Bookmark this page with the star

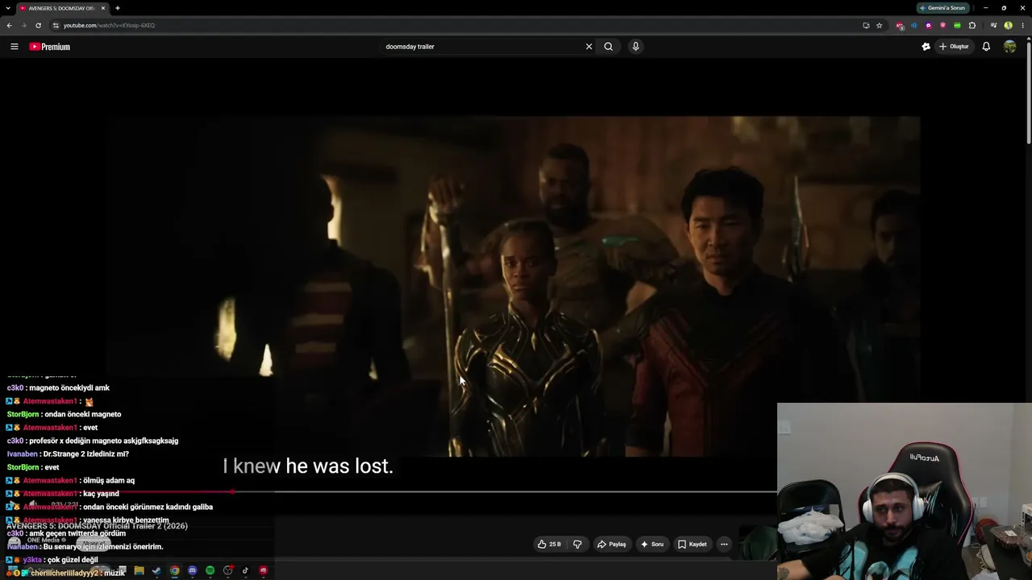click(x=879, y=25)
